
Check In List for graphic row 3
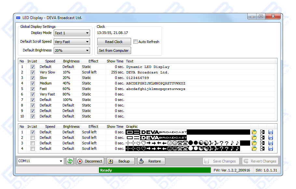[x=33, y=143]
